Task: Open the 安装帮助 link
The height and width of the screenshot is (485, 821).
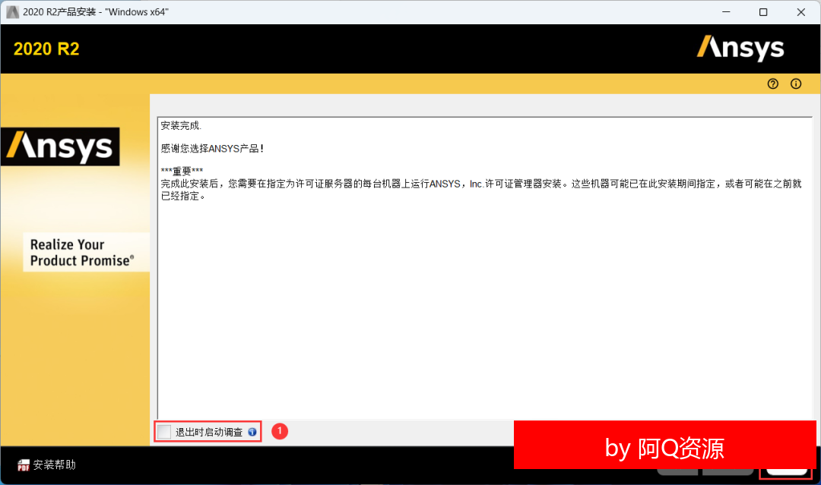Action: [x=55, y=465]
